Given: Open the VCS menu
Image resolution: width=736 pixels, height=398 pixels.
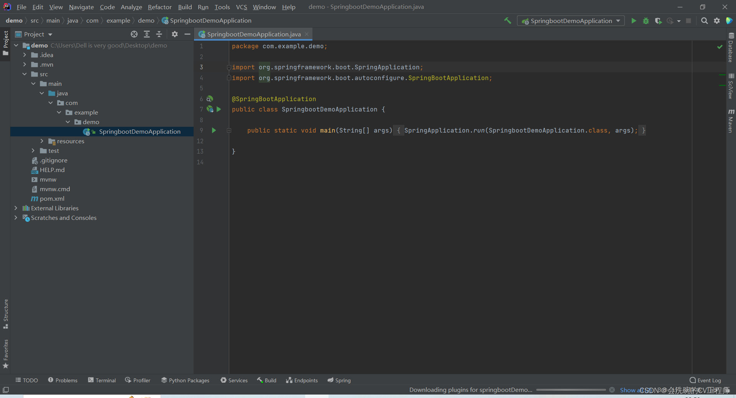Looking at the screenshot, I should [242, 7].
